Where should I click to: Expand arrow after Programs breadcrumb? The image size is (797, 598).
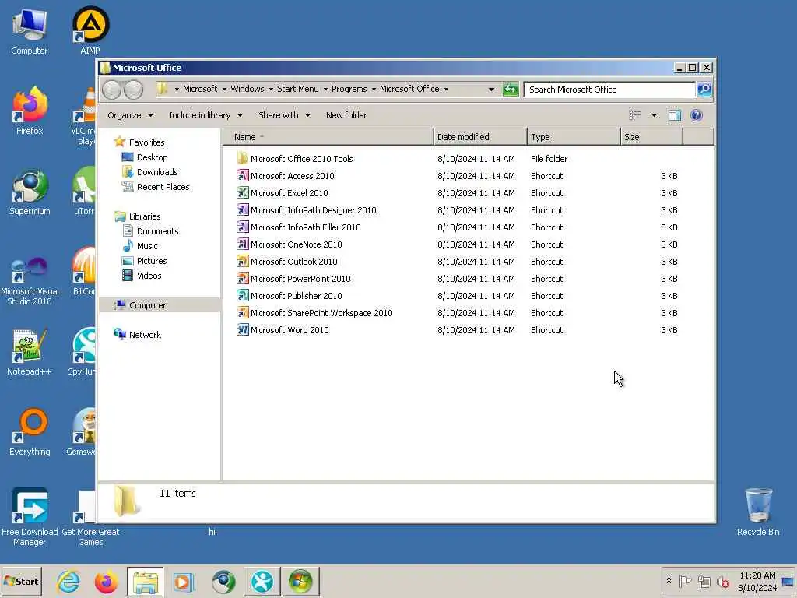374,89
